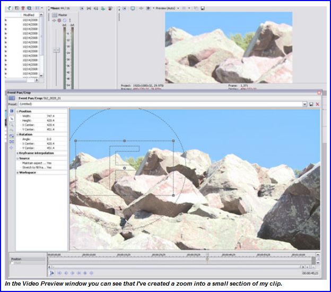
Task: Click top-middle handle of crop rectangle
Action: (x=125, y=141)
